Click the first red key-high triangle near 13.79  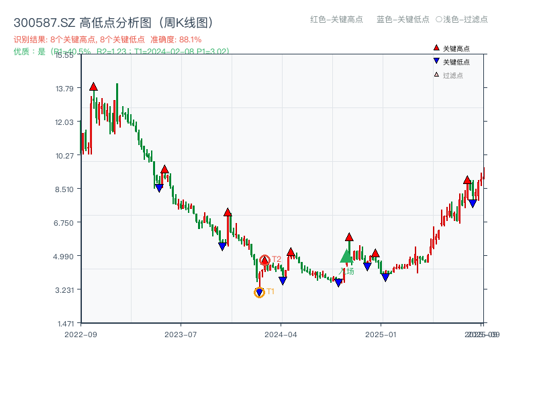click(93, 86)
